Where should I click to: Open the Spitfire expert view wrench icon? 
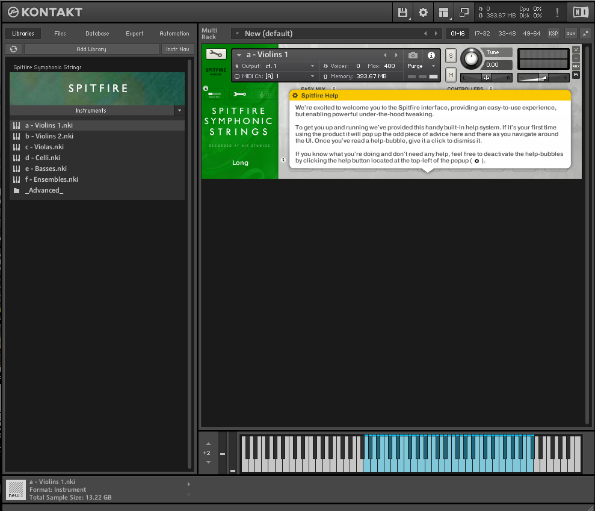(x=240, y=94)
